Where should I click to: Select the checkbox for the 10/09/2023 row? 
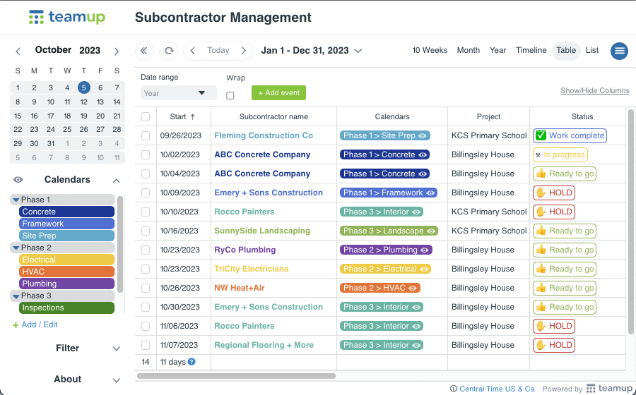click(146, 193)
